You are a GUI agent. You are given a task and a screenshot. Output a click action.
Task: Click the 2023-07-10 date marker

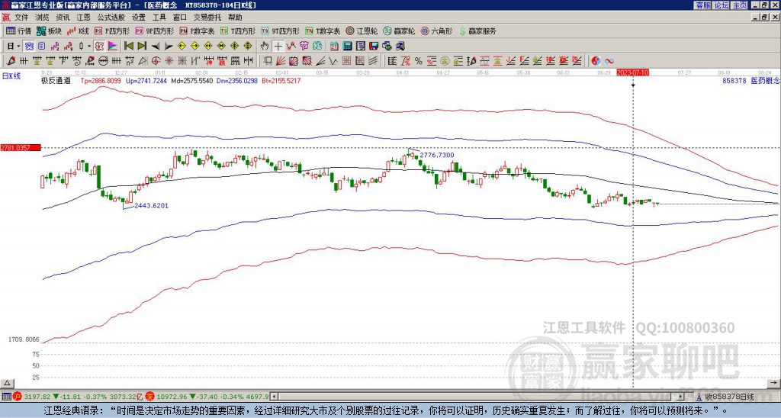tap(632, 72)
